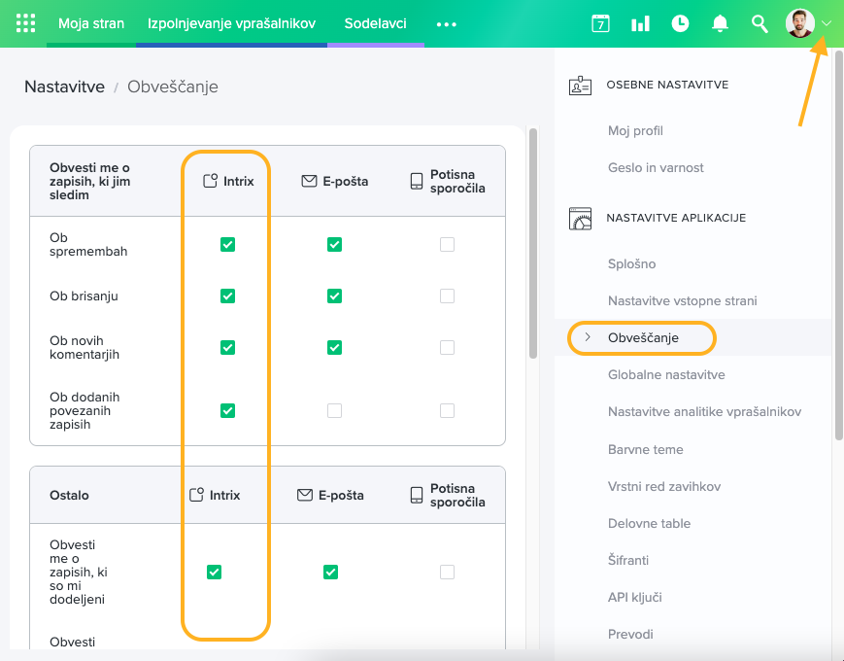Go to Moj profil settings
Screen dimensions: 844x661
point(635,130)
